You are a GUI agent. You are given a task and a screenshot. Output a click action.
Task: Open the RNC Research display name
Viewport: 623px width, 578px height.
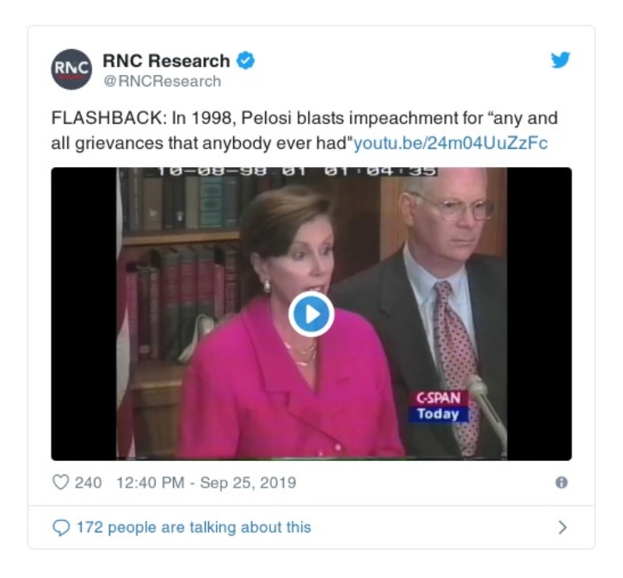tap(166, 61)
